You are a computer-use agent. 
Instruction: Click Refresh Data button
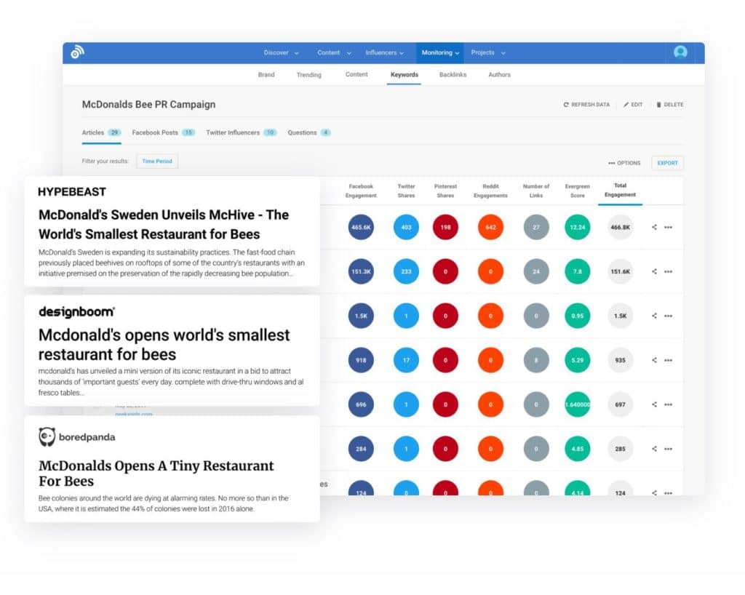586,105
